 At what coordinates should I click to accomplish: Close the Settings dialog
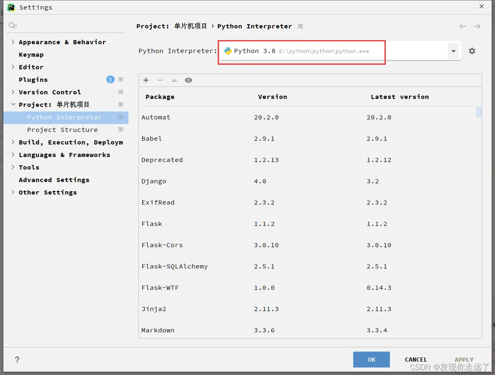(x=481, y=6)
